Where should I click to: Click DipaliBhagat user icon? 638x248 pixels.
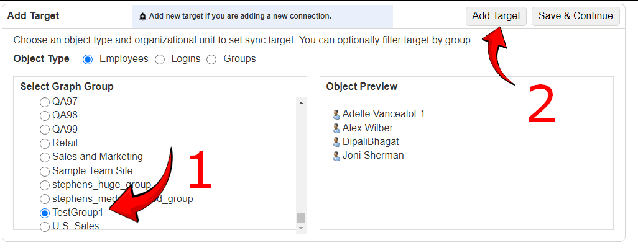[336, 142]
